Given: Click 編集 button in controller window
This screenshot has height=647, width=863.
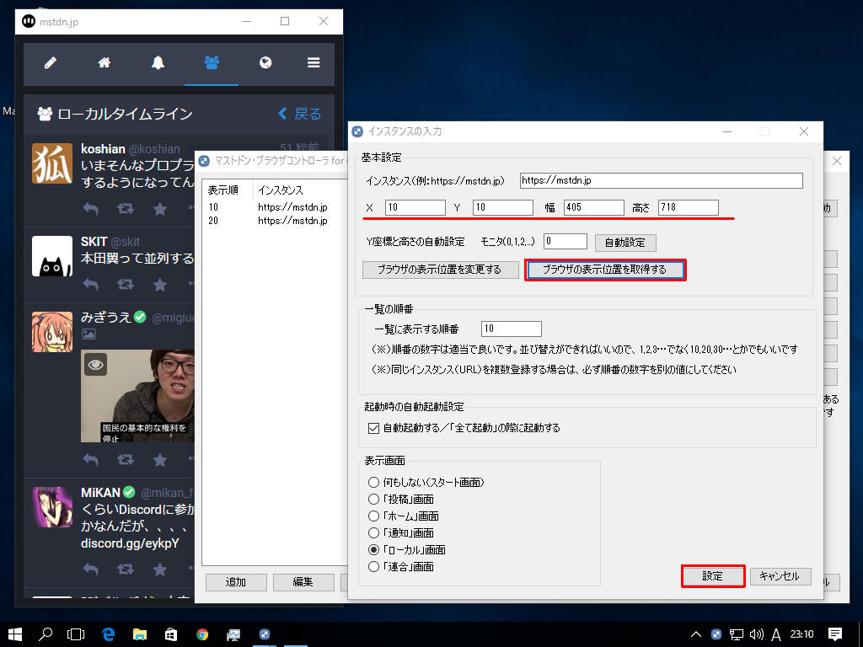Looking at the screenshot, I should 303,582.
